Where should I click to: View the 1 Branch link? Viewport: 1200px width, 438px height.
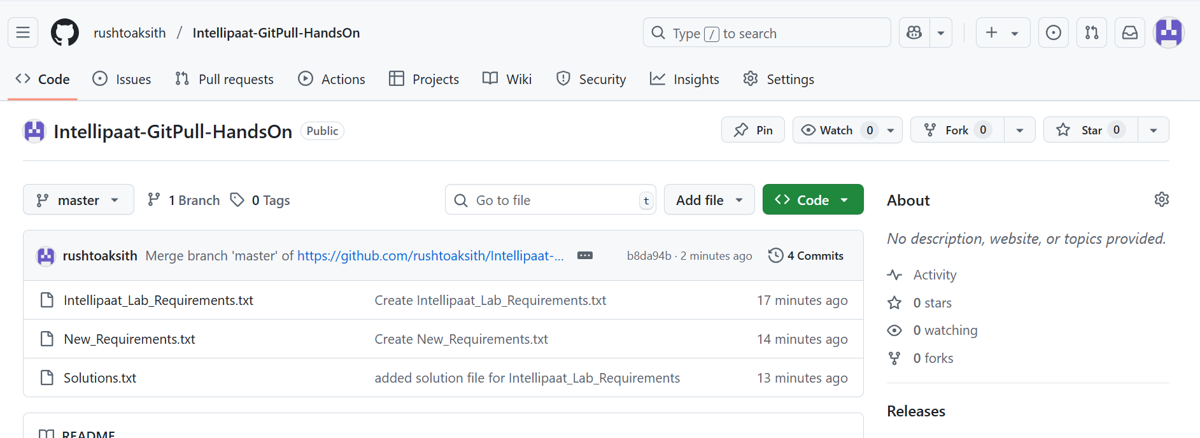183,200
